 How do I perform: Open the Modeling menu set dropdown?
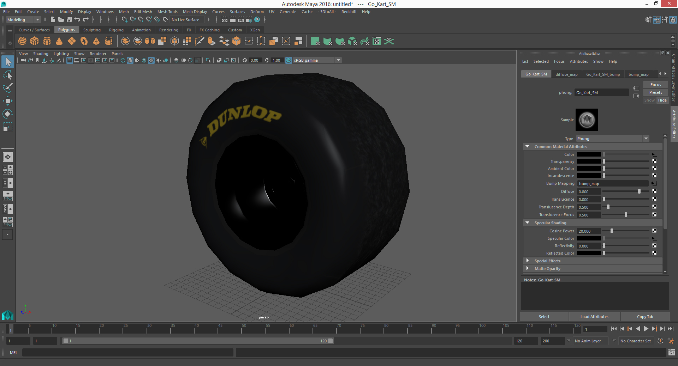coord(23,20)
